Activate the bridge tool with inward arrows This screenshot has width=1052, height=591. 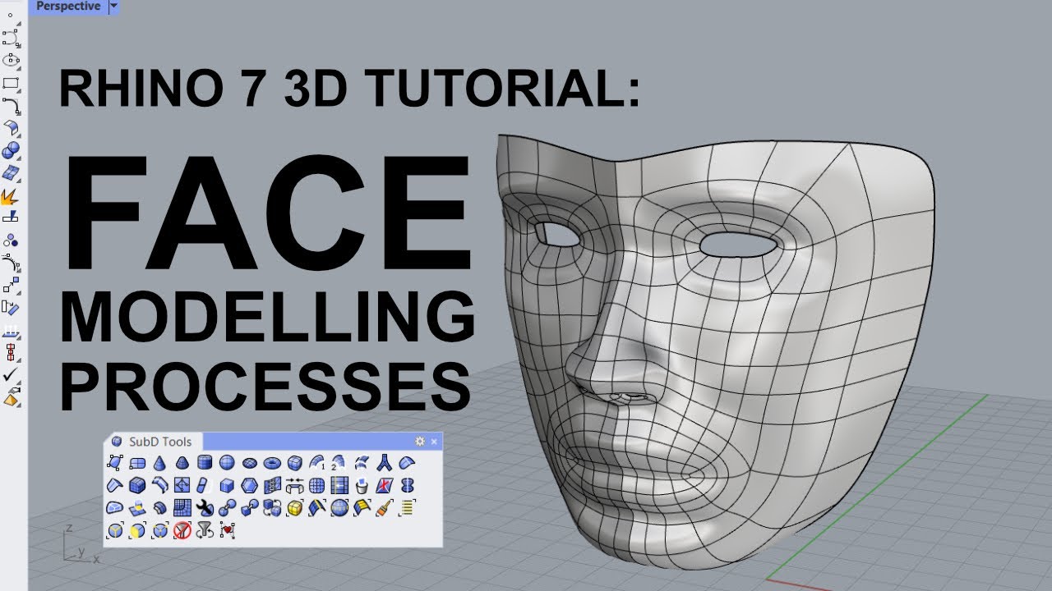(294, 485)
